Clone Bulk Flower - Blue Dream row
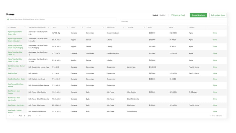This screenshot has width=236, height=133. [x=215, y=105]
